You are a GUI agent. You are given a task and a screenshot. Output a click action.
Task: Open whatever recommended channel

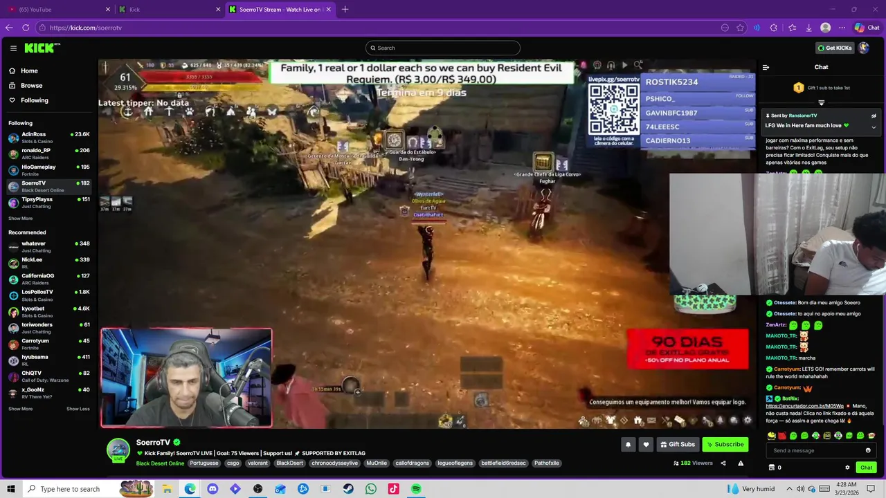48,246
